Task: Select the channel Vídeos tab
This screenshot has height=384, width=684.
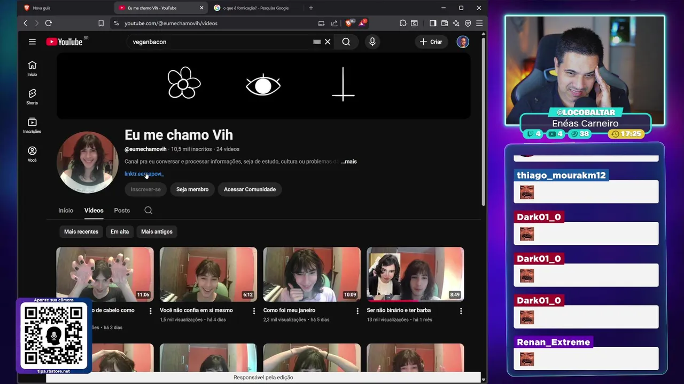Action: [94, 210]
